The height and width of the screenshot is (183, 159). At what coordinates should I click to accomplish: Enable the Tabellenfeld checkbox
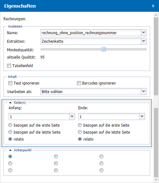coord(9,66)
